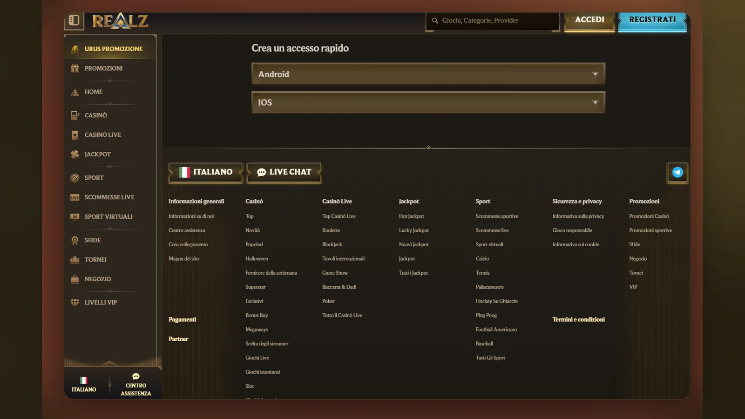Expand the Pagamenti footer section
Screen dimensions: 745x419
point(183,319)
